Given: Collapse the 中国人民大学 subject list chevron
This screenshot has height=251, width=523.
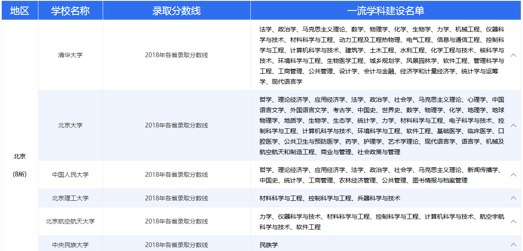Looking at the screenshot, I should click(514, 175).
